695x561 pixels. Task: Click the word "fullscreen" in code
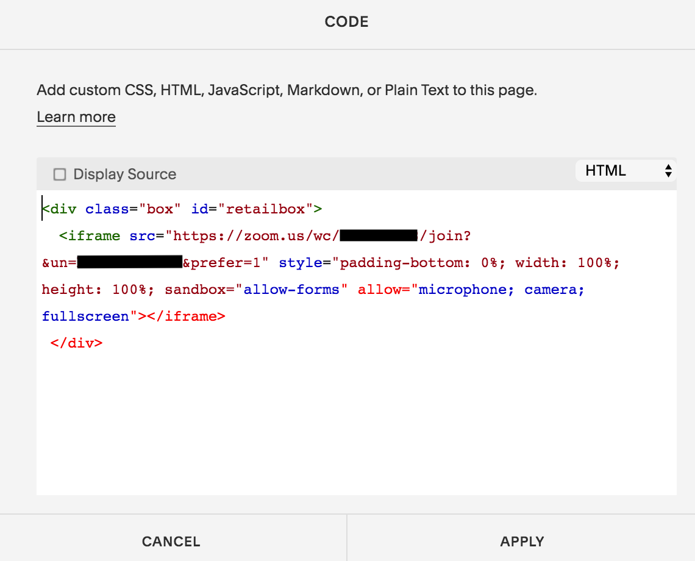click(x=85, y=316)
